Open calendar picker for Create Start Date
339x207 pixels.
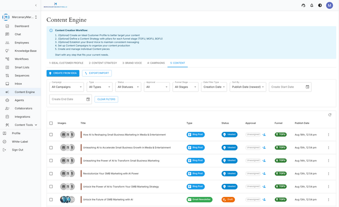[x=307, y=87]
